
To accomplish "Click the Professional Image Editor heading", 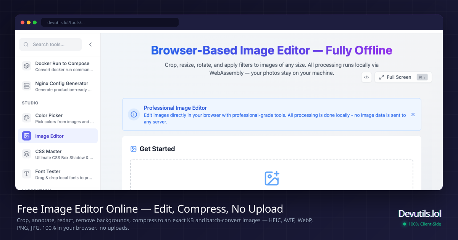I will [x=175, y=108].
